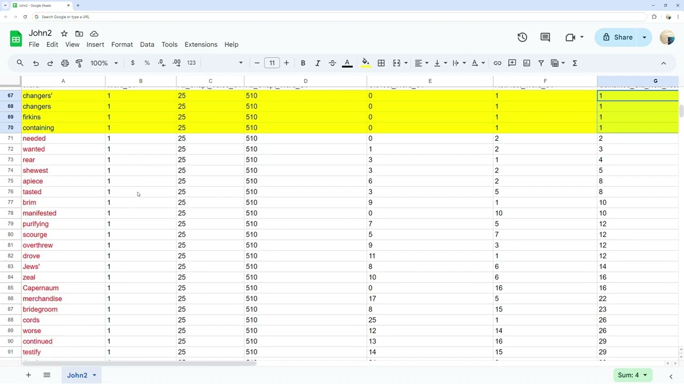This screenshot has width=684, height=384.
Task: Insert a comment from toolbar
Action: [x=512, y=63]
